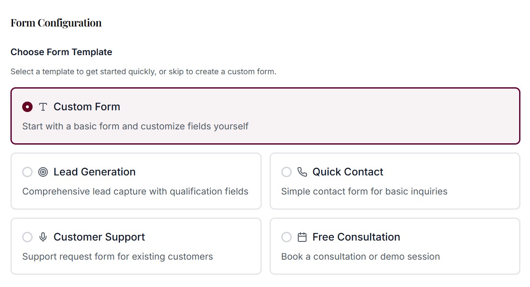Click the target icon beside Lead Generation
530x287 pixels.
43,172
